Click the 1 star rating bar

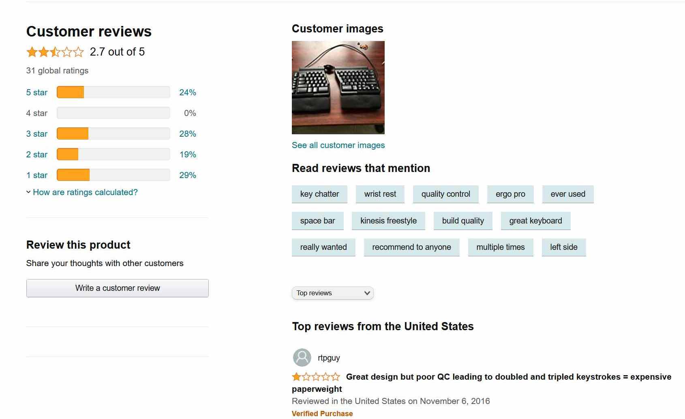(113, 175)
